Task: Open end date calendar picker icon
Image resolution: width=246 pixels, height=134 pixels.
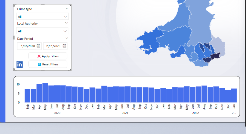Action: pyautogui.click(x=64, y=46)
